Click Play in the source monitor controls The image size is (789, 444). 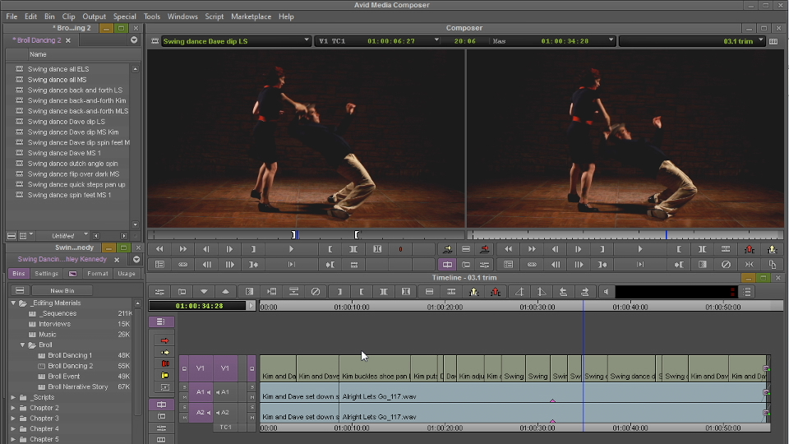291,249
